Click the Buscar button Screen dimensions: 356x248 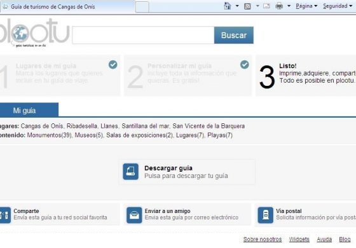(x=234, y=35)
